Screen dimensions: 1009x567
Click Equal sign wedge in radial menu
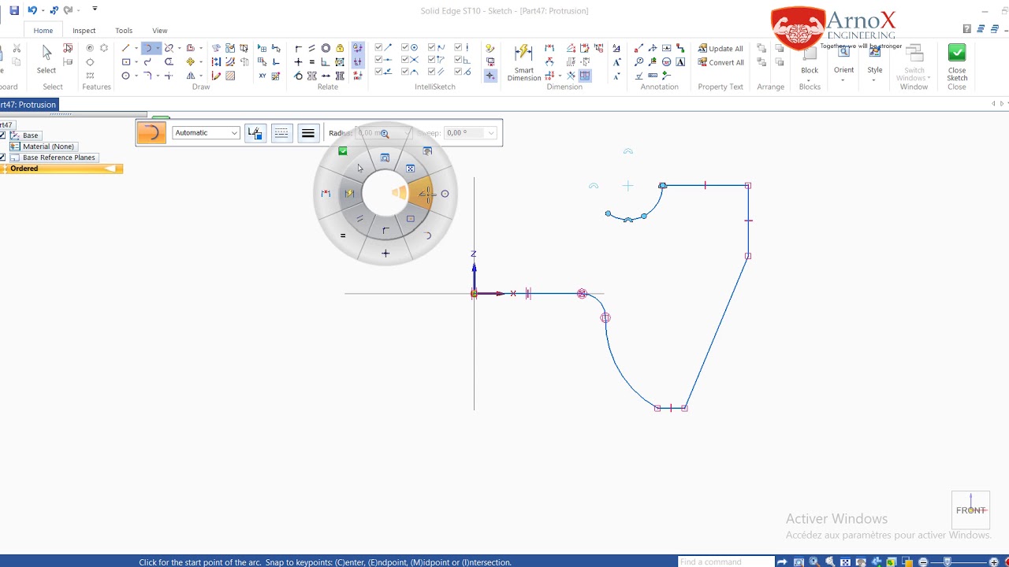coord(343,235)
